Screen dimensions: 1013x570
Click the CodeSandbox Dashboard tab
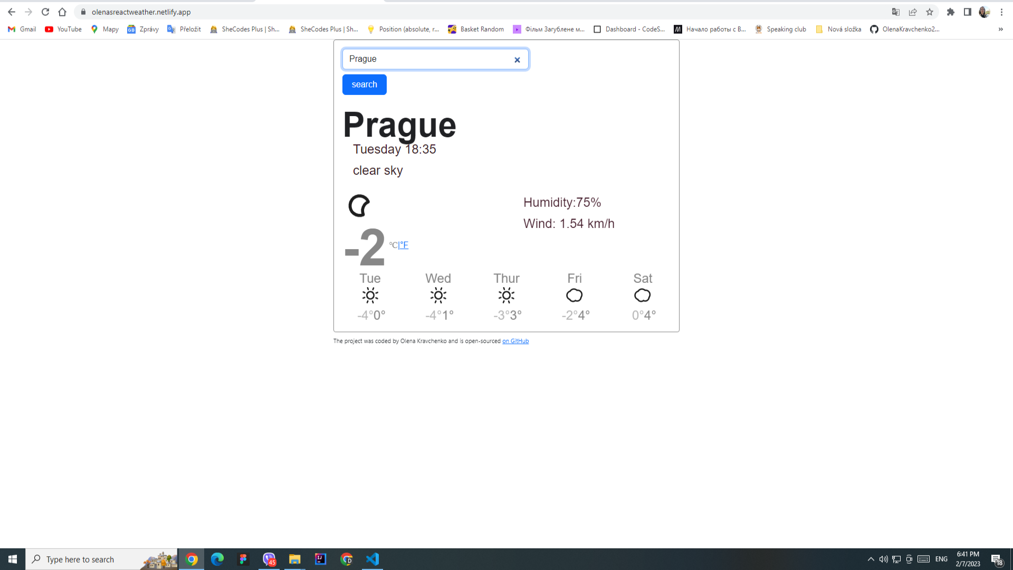629,29
